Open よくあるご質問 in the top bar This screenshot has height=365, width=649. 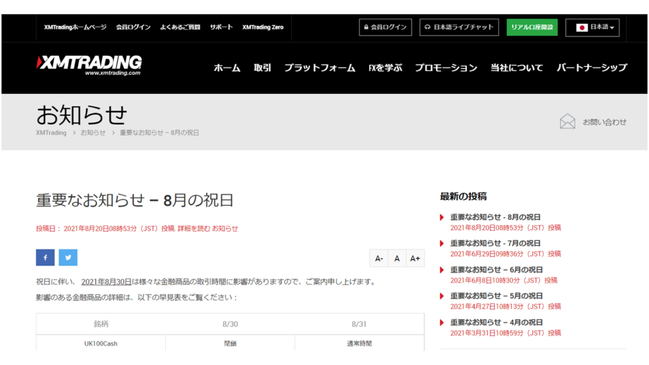click(x=180, y=27)
